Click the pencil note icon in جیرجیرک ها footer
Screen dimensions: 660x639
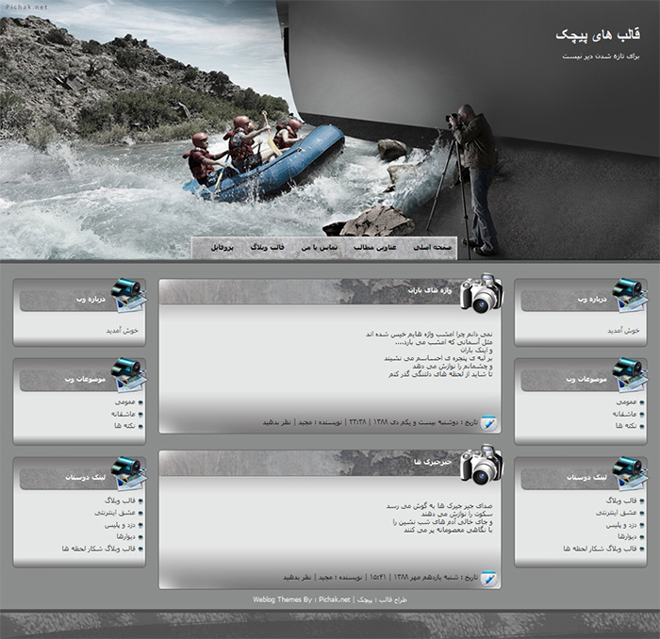[x=488, y=578]
